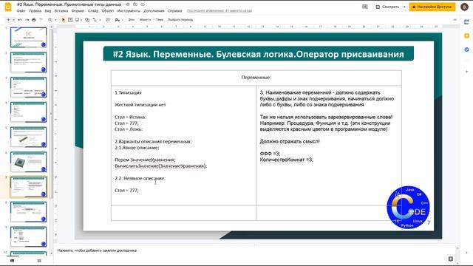Image resolution: width=473 pixels, height=266 pixels.
Task: Click the Тема theme button
Action: (x=160, y=20)
